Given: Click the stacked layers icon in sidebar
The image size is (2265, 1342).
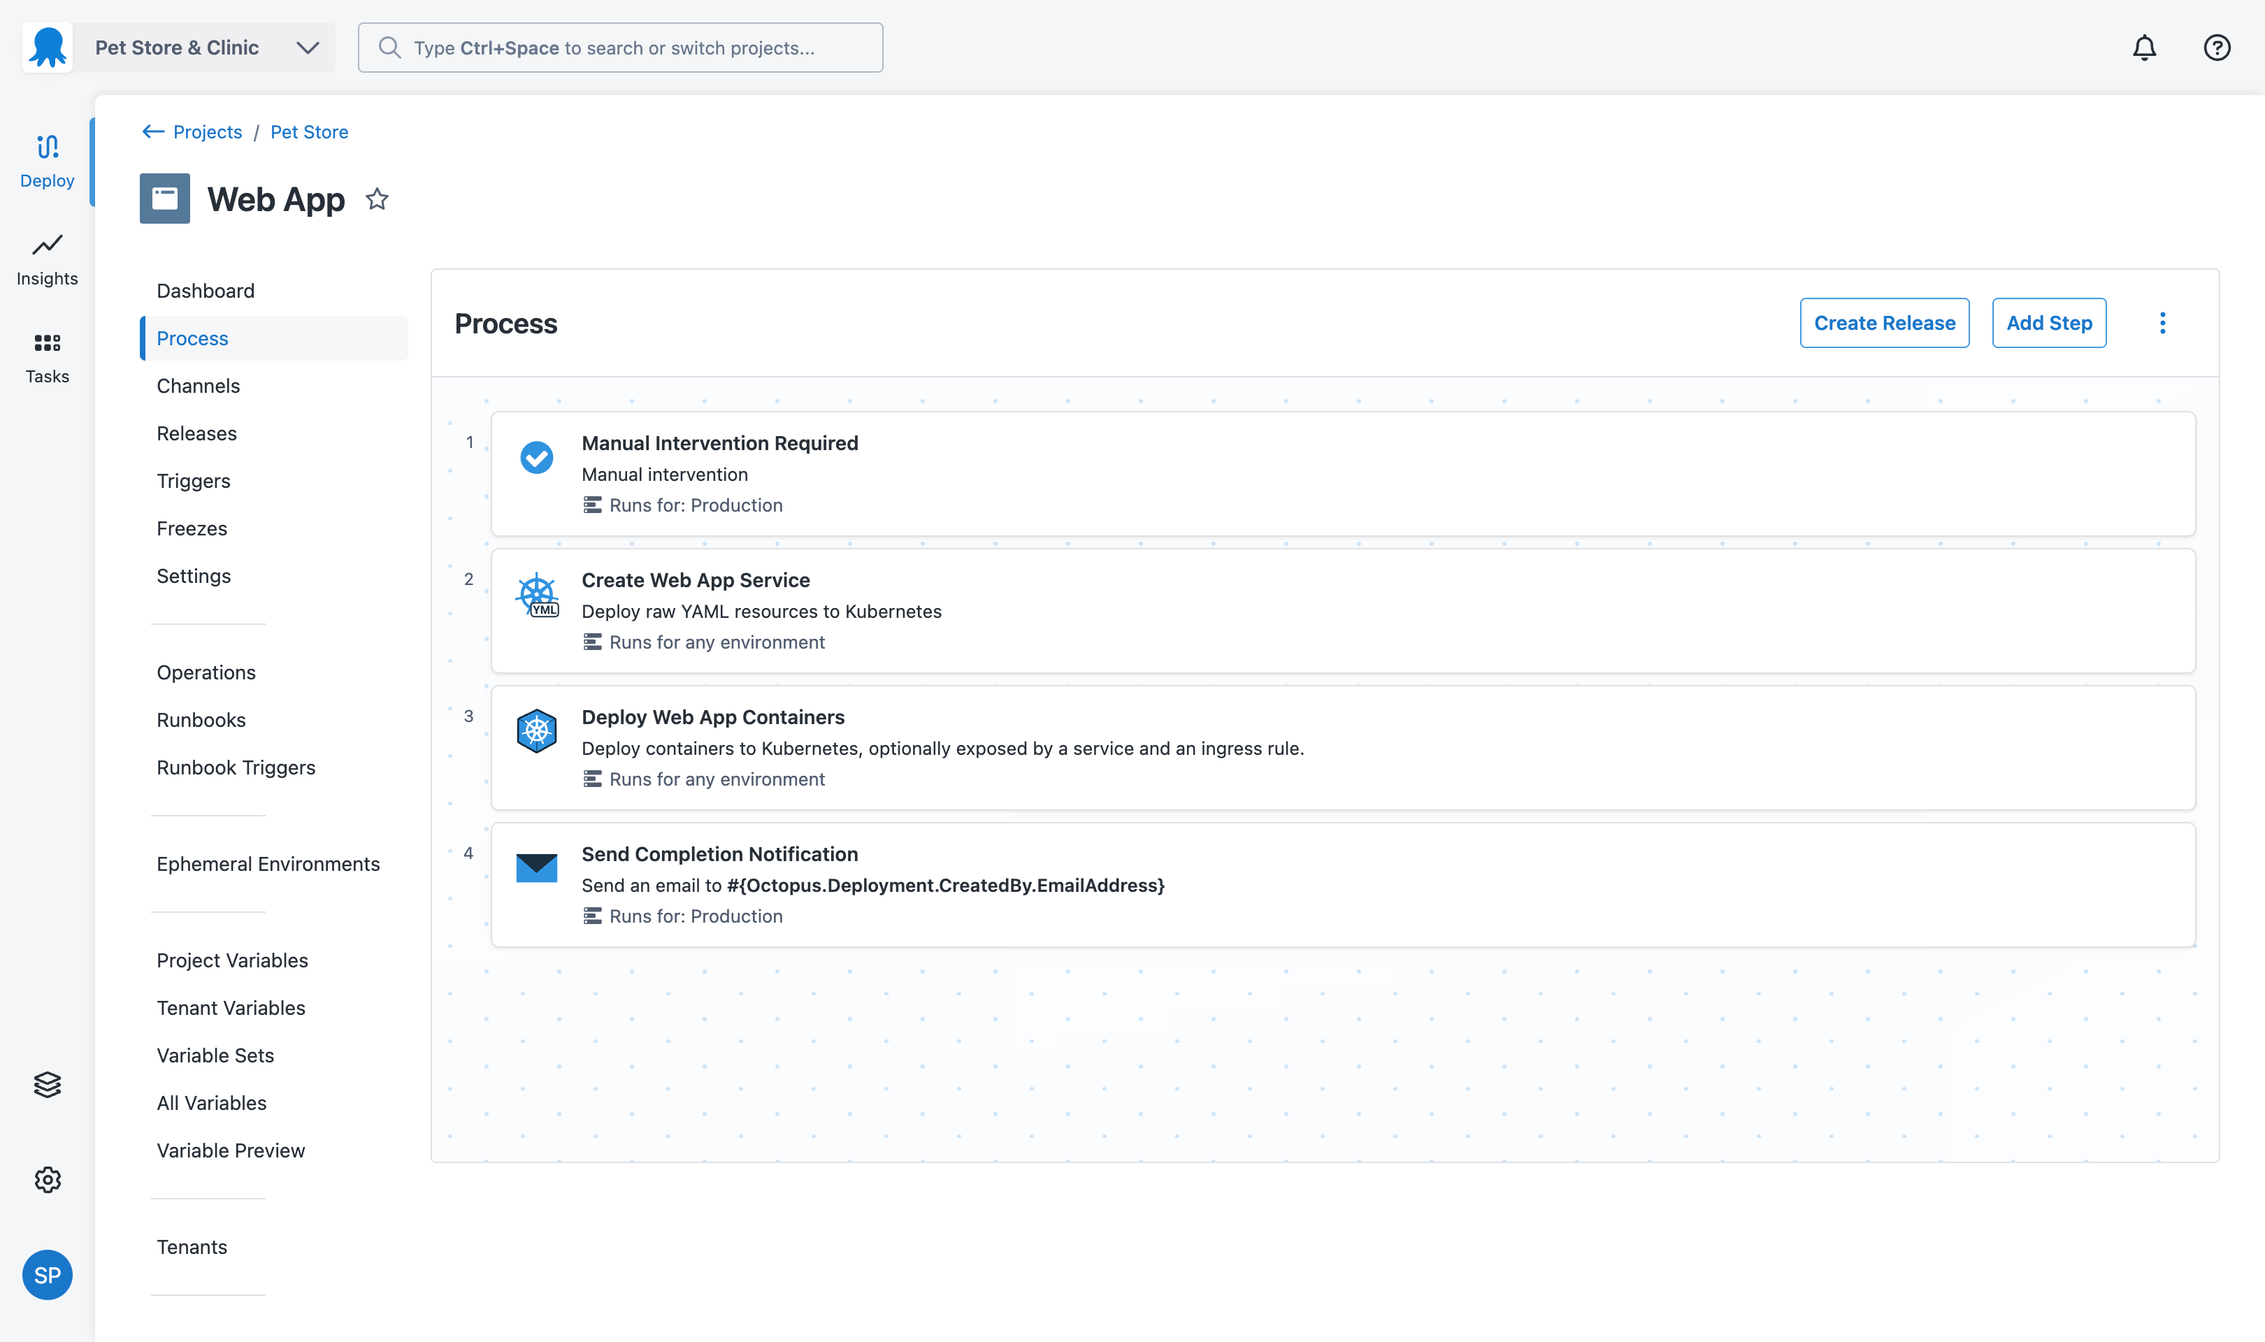Looking at the screenshot, I should pyautogui.click(x=47, y=1083).
